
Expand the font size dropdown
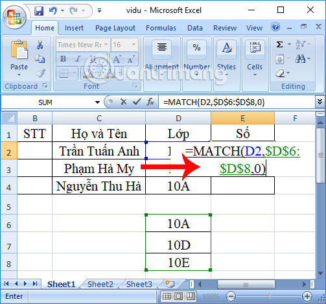[134, 45]
